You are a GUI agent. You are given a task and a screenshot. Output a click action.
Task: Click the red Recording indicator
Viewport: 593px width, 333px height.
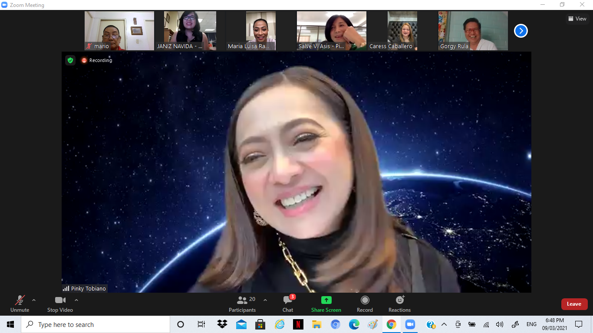[97, 60]
